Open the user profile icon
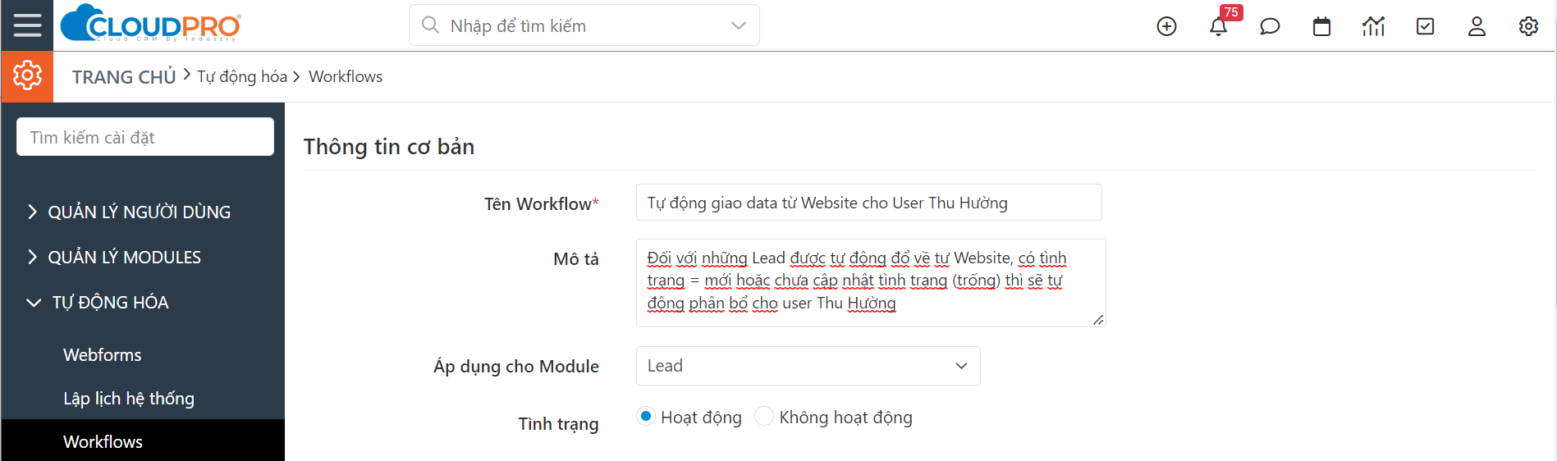 [1477, 26]
